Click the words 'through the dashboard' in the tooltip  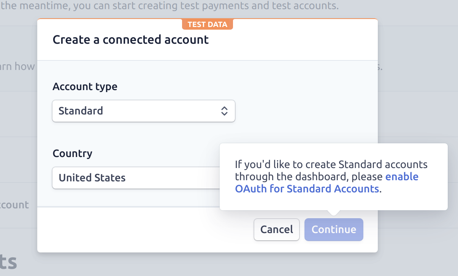(292, 177)
